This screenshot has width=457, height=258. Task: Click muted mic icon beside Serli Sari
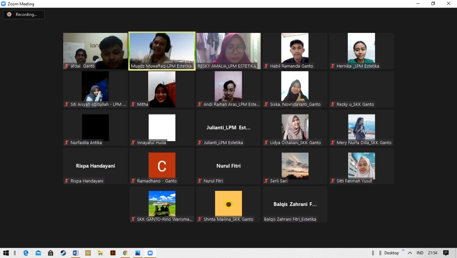[266, 181]
